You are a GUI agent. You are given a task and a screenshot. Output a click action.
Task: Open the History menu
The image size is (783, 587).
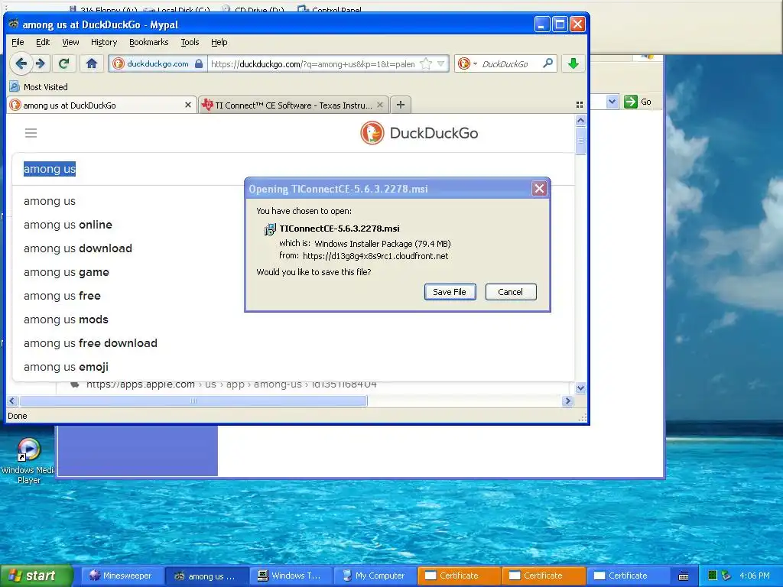tap(104, 42)
